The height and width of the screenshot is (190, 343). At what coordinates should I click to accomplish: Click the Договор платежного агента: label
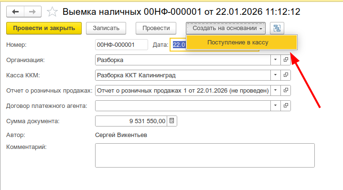click(x=47, y=106)
